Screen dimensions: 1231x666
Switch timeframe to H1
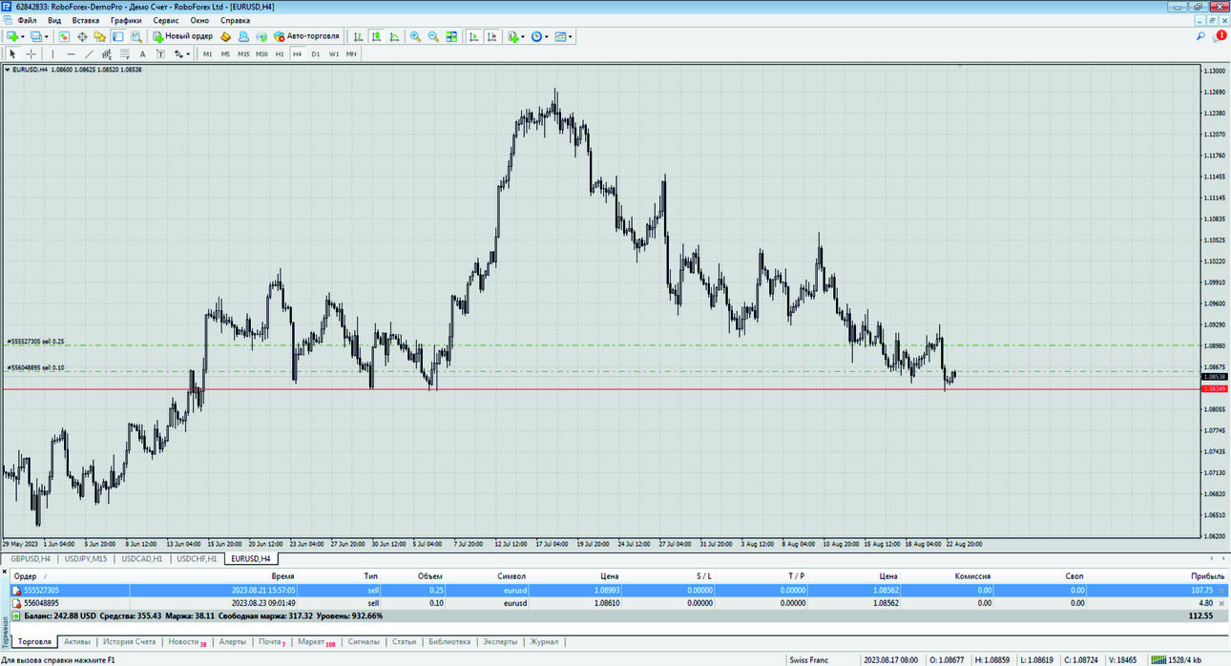click(x=280, y=53)
